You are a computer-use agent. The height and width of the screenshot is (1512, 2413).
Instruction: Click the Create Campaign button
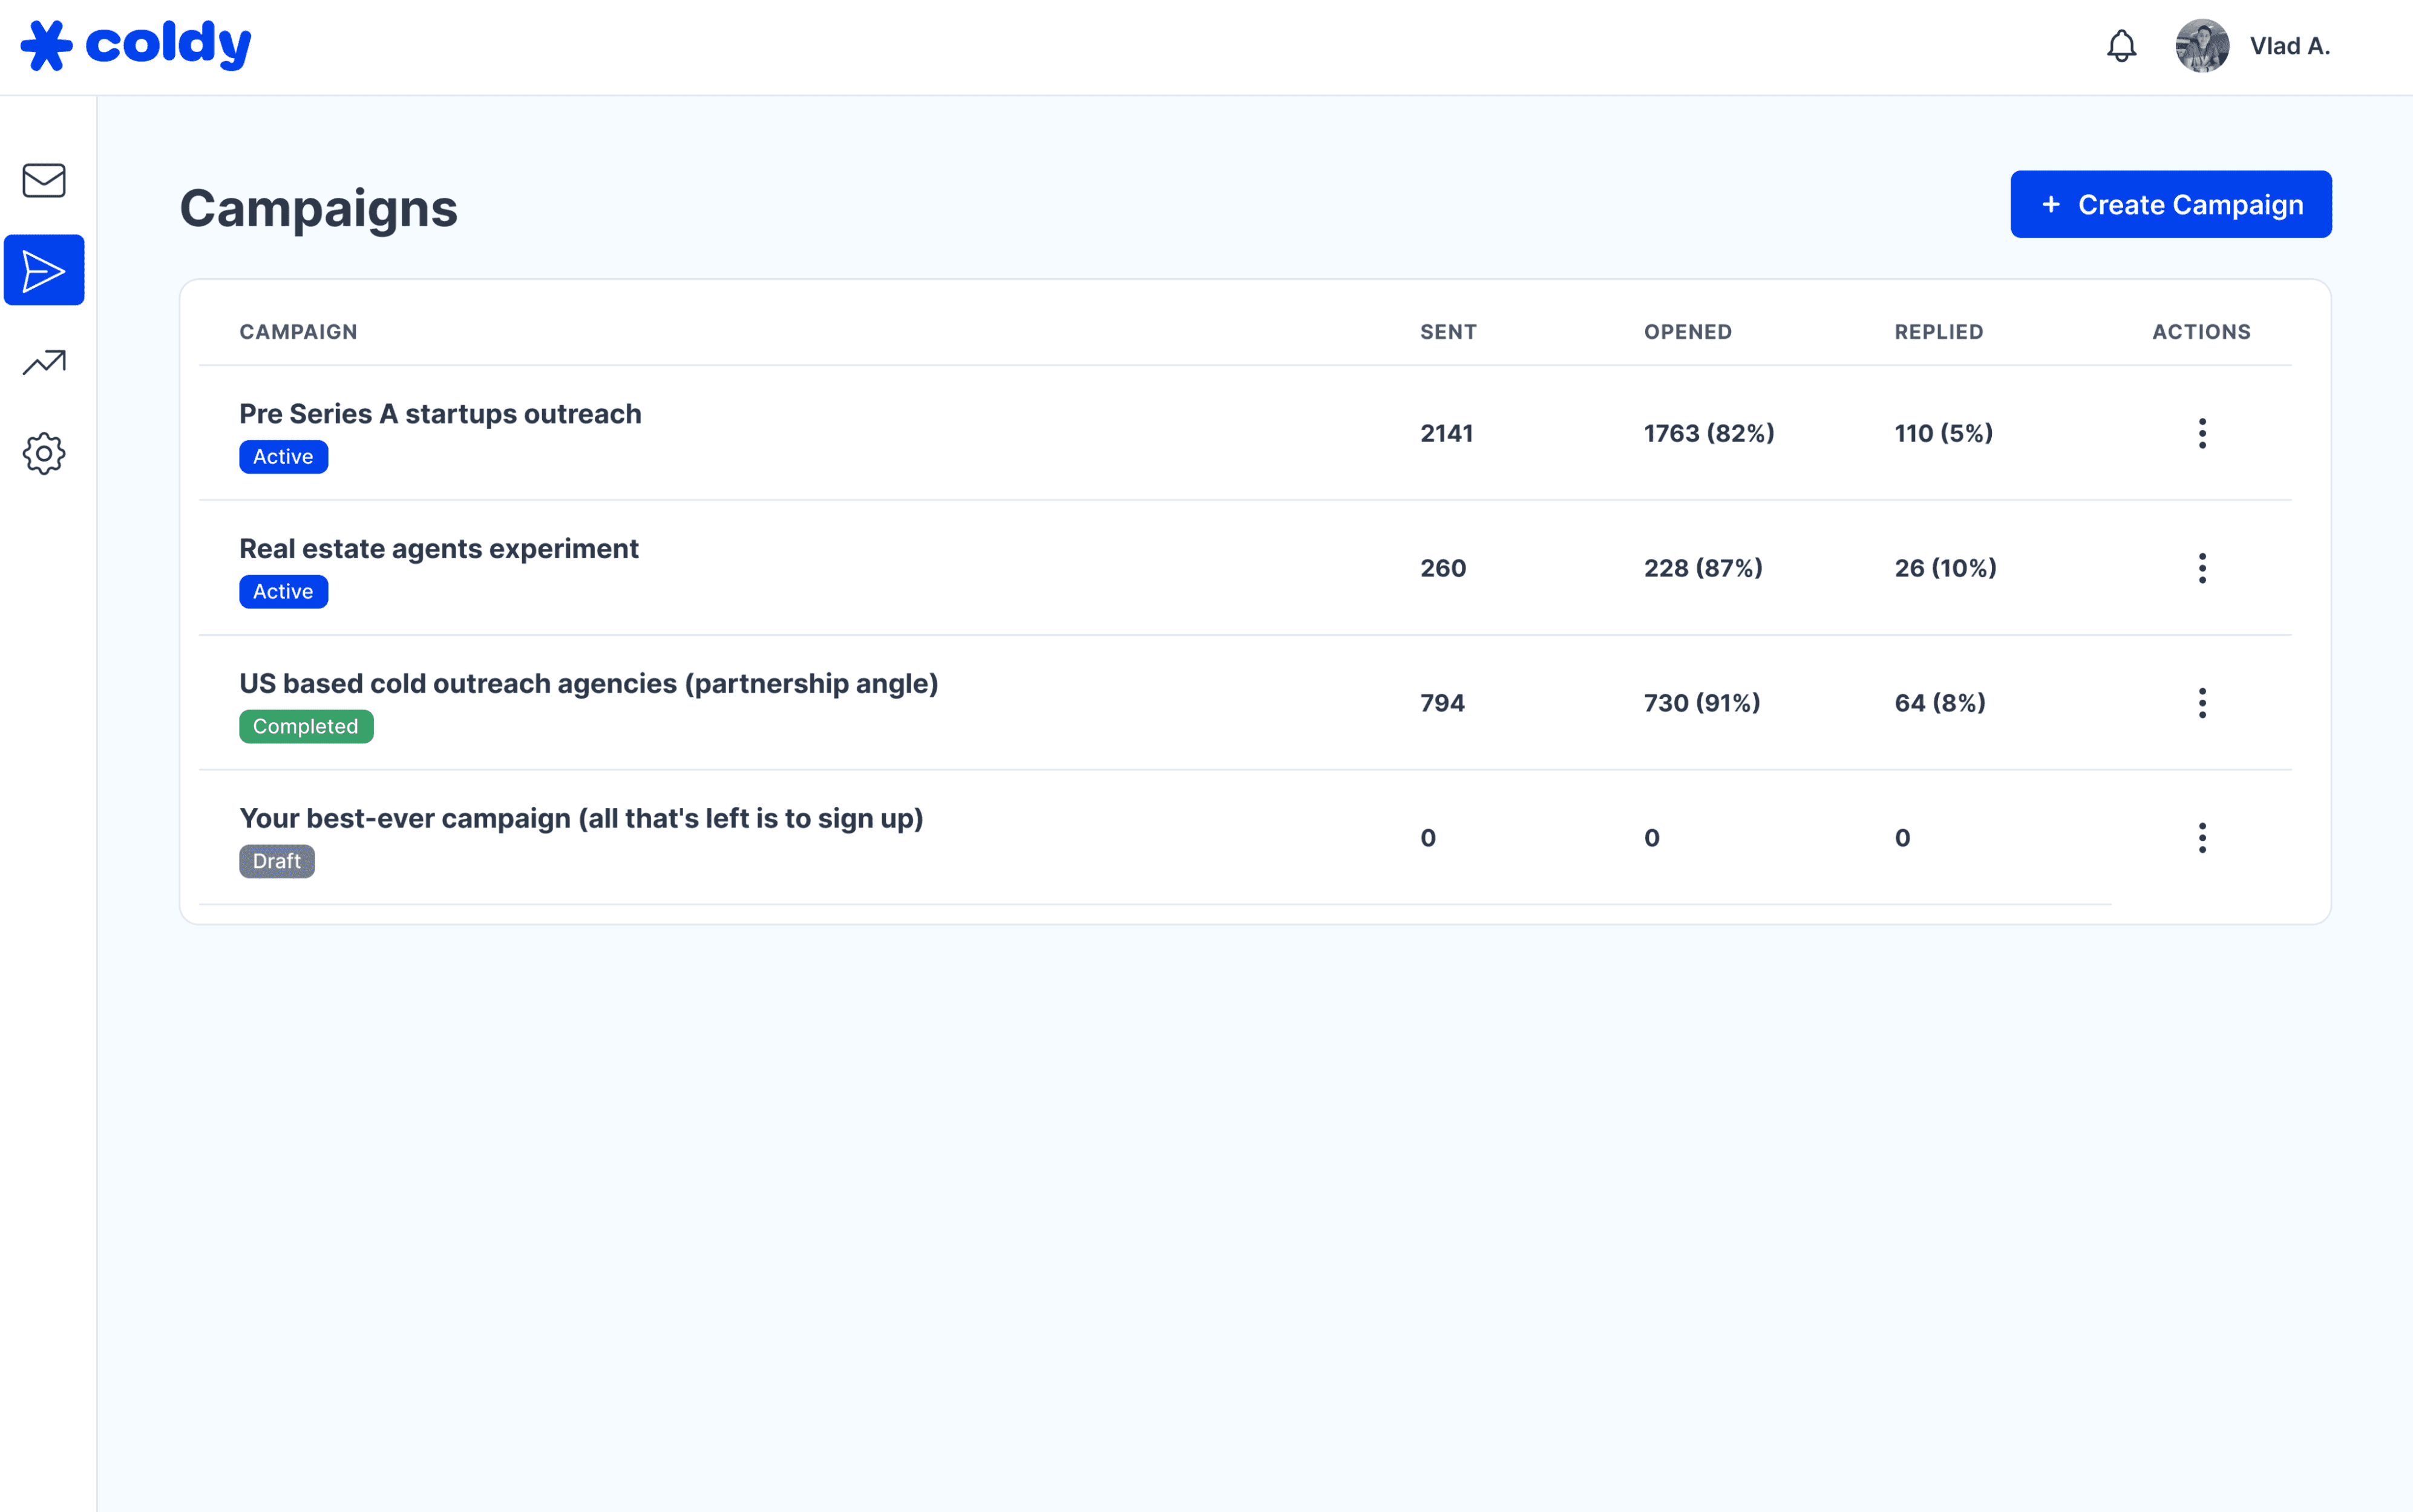(x=2171, y=204)
